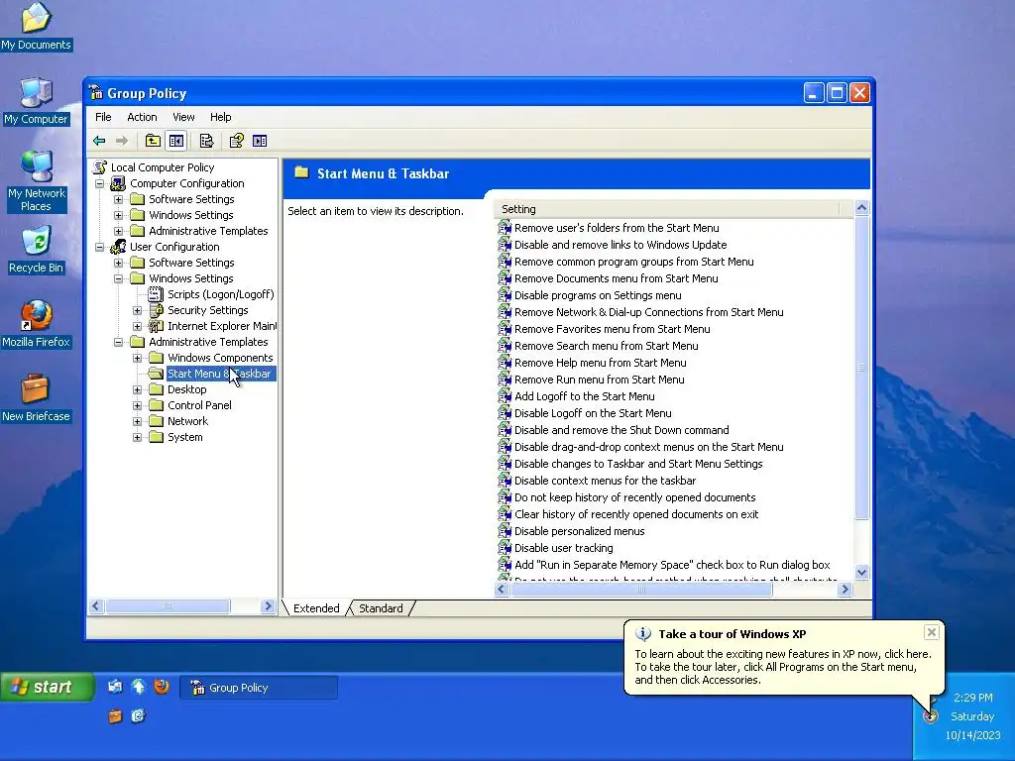1015x761 pixels.
Task: Select the horizontal scrollbar thumb under the settings list
Action: coord(641,590)
